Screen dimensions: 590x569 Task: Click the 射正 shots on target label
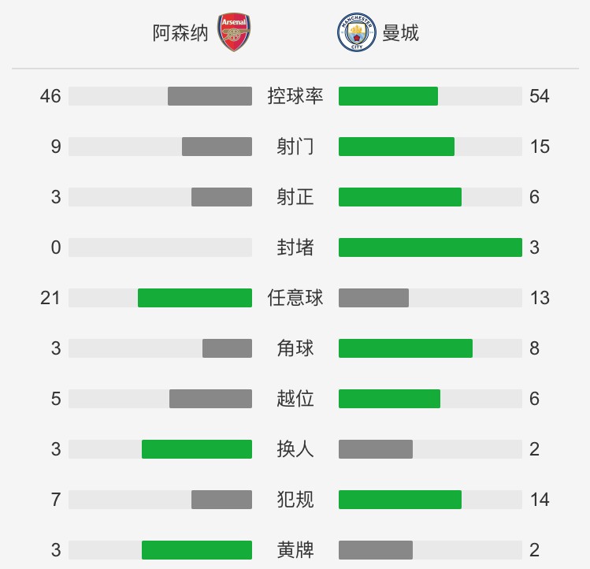click(295, 197)
